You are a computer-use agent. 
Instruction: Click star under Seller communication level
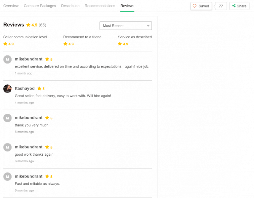point(5,44)
